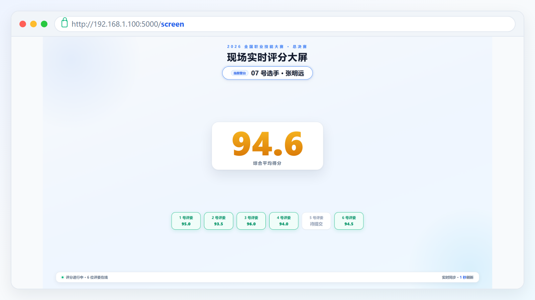535x300 pixels.
Task: Click the 当前登台 badge
Action: tap(239, 73)
